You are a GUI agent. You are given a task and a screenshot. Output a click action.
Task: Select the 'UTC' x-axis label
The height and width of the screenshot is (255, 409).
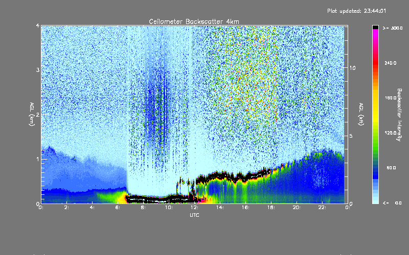tap(194, 215)
